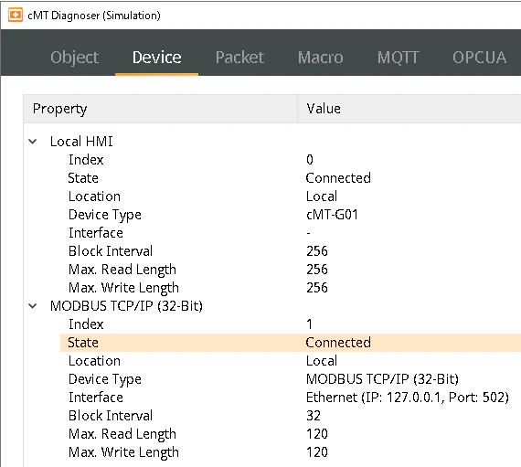Click Connected value of Local HMI State
The height and width of the screenshot is (467, 521).
point(338,178)
